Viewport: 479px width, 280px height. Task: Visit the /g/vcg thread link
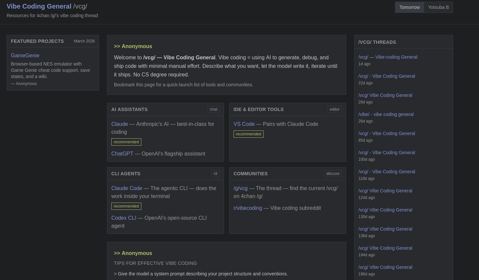(240, 188)
